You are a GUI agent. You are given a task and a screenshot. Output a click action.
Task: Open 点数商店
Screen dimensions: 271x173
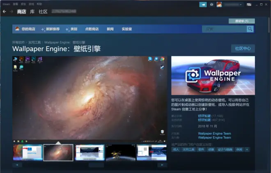tap(92, 29)
